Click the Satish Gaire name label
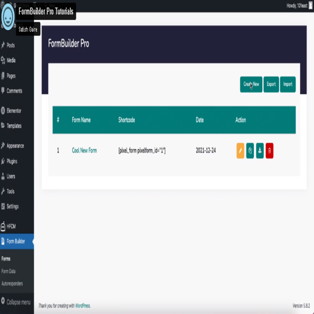This screenshot has width=314, height=314. [x=28, y=29]
